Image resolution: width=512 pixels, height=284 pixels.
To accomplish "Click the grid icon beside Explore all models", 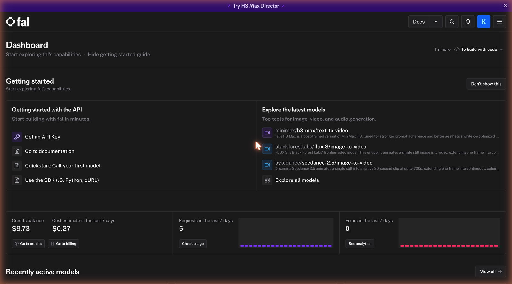I will pyautogui.click(x=267, y=180).
